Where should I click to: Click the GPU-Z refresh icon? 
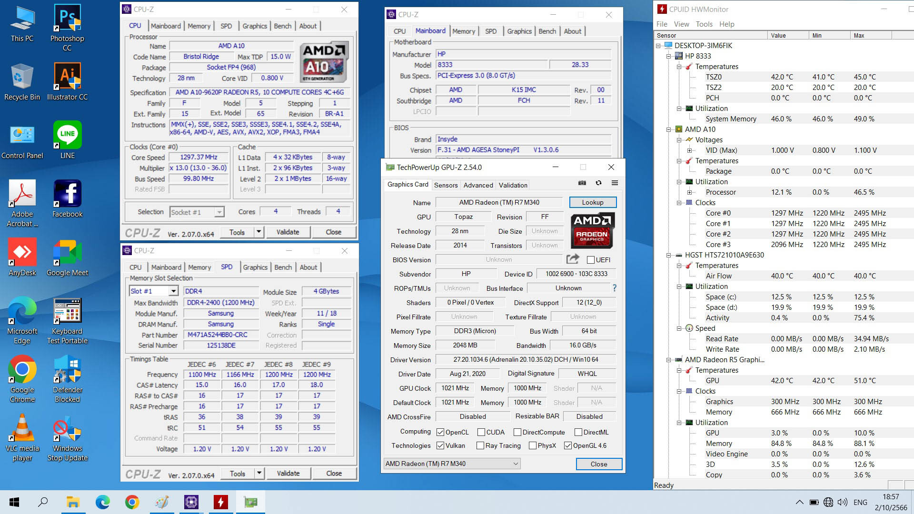click(x=598, y=183)
